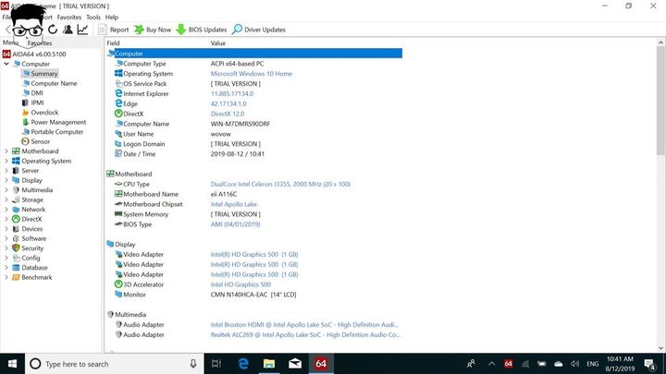Open BIOS Updates from toolbar
The height and width of the screenshot is (374, 666).
(x=202, y=30)
